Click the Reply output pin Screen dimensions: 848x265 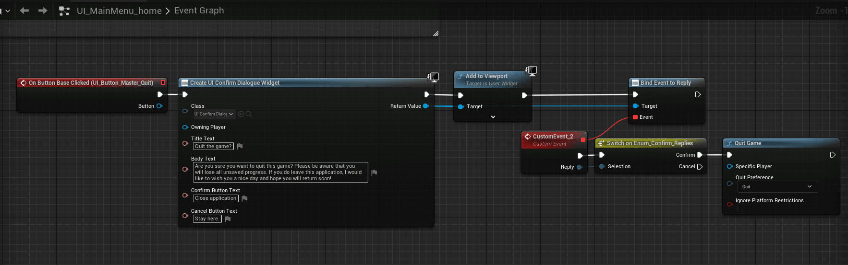580,167
